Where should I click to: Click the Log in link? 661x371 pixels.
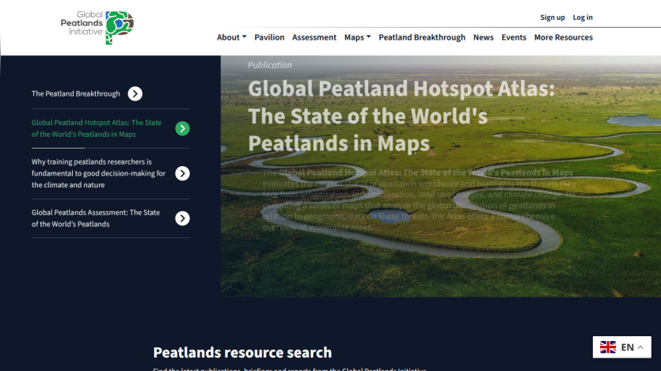click(x=583, y=17)
